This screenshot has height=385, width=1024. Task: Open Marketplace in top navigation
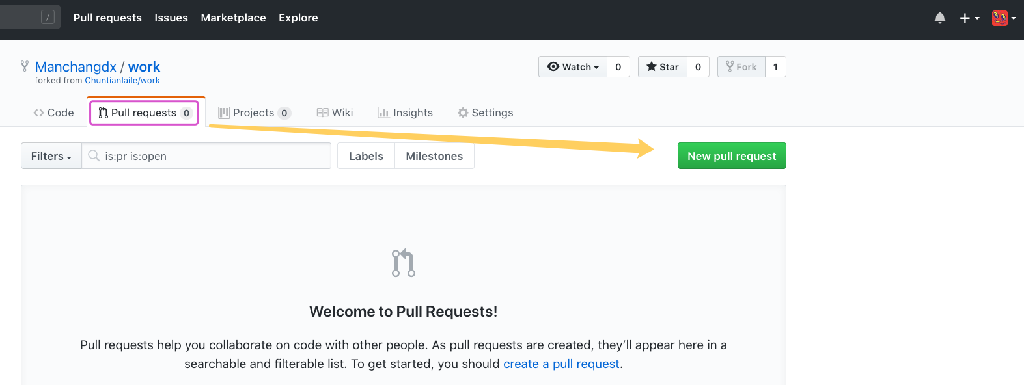[233, 18]
